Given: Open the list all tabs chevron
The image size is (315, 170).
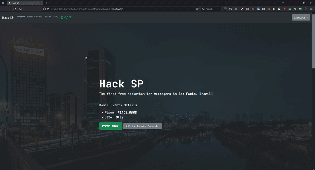Looking at the screenshot, I should pos(283,3).
